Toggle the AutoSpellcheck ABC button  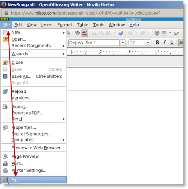coord(85,33)
